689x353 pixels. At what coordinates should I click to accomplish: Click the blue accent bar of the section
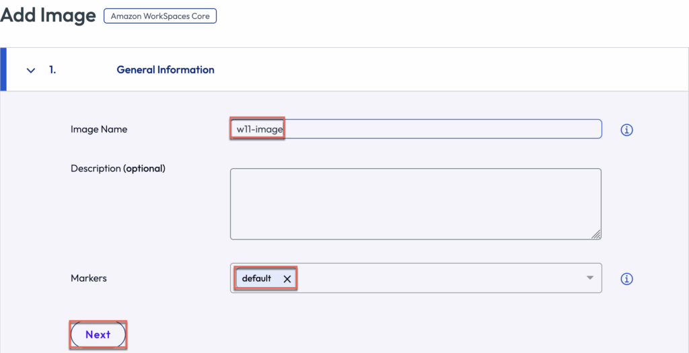(3, 70)
